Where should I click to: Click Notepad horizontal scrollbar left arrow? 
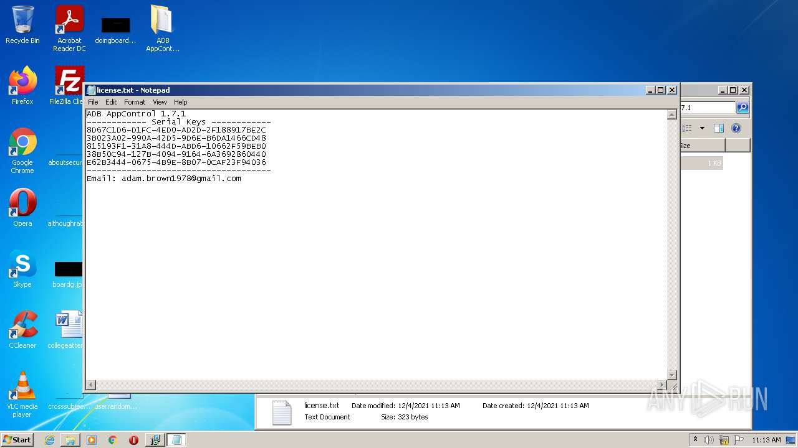click(91, 385)
